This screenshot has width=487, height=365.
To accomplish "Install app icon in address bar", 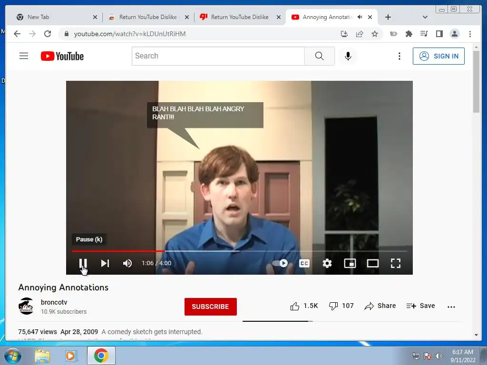I will [344, 34].
